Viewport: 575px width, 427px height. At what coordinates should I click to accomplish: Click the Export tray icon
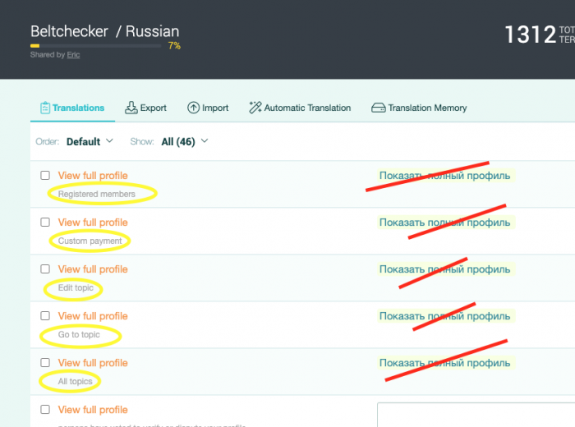point(131,108)
